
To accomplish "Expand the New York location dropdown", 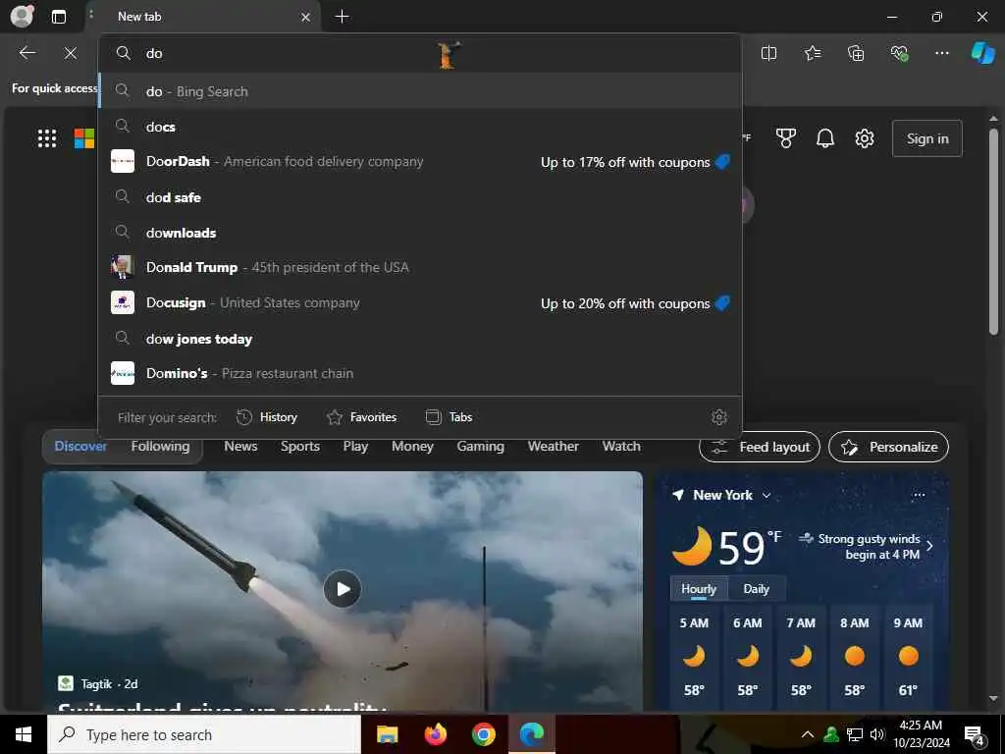I will (767, 495).
